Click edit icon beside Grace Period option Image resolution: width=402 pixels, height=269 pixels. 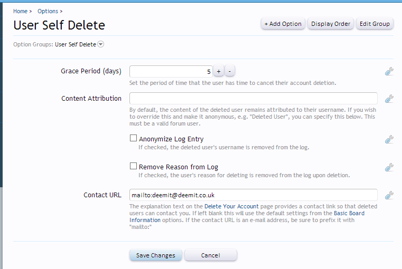(389, 72)
